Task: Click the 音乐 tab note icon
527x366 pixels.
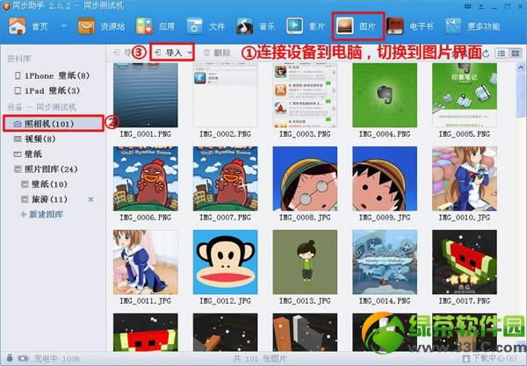Action: [x=244, y=26]
